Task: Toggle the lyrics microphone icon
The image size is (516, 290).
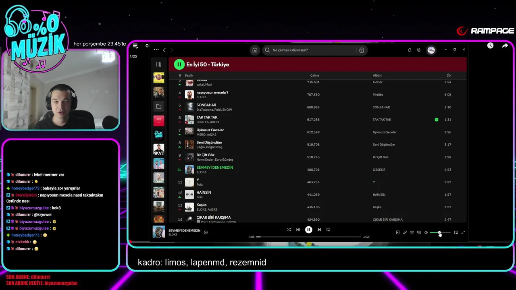Action: click(405, 232)
